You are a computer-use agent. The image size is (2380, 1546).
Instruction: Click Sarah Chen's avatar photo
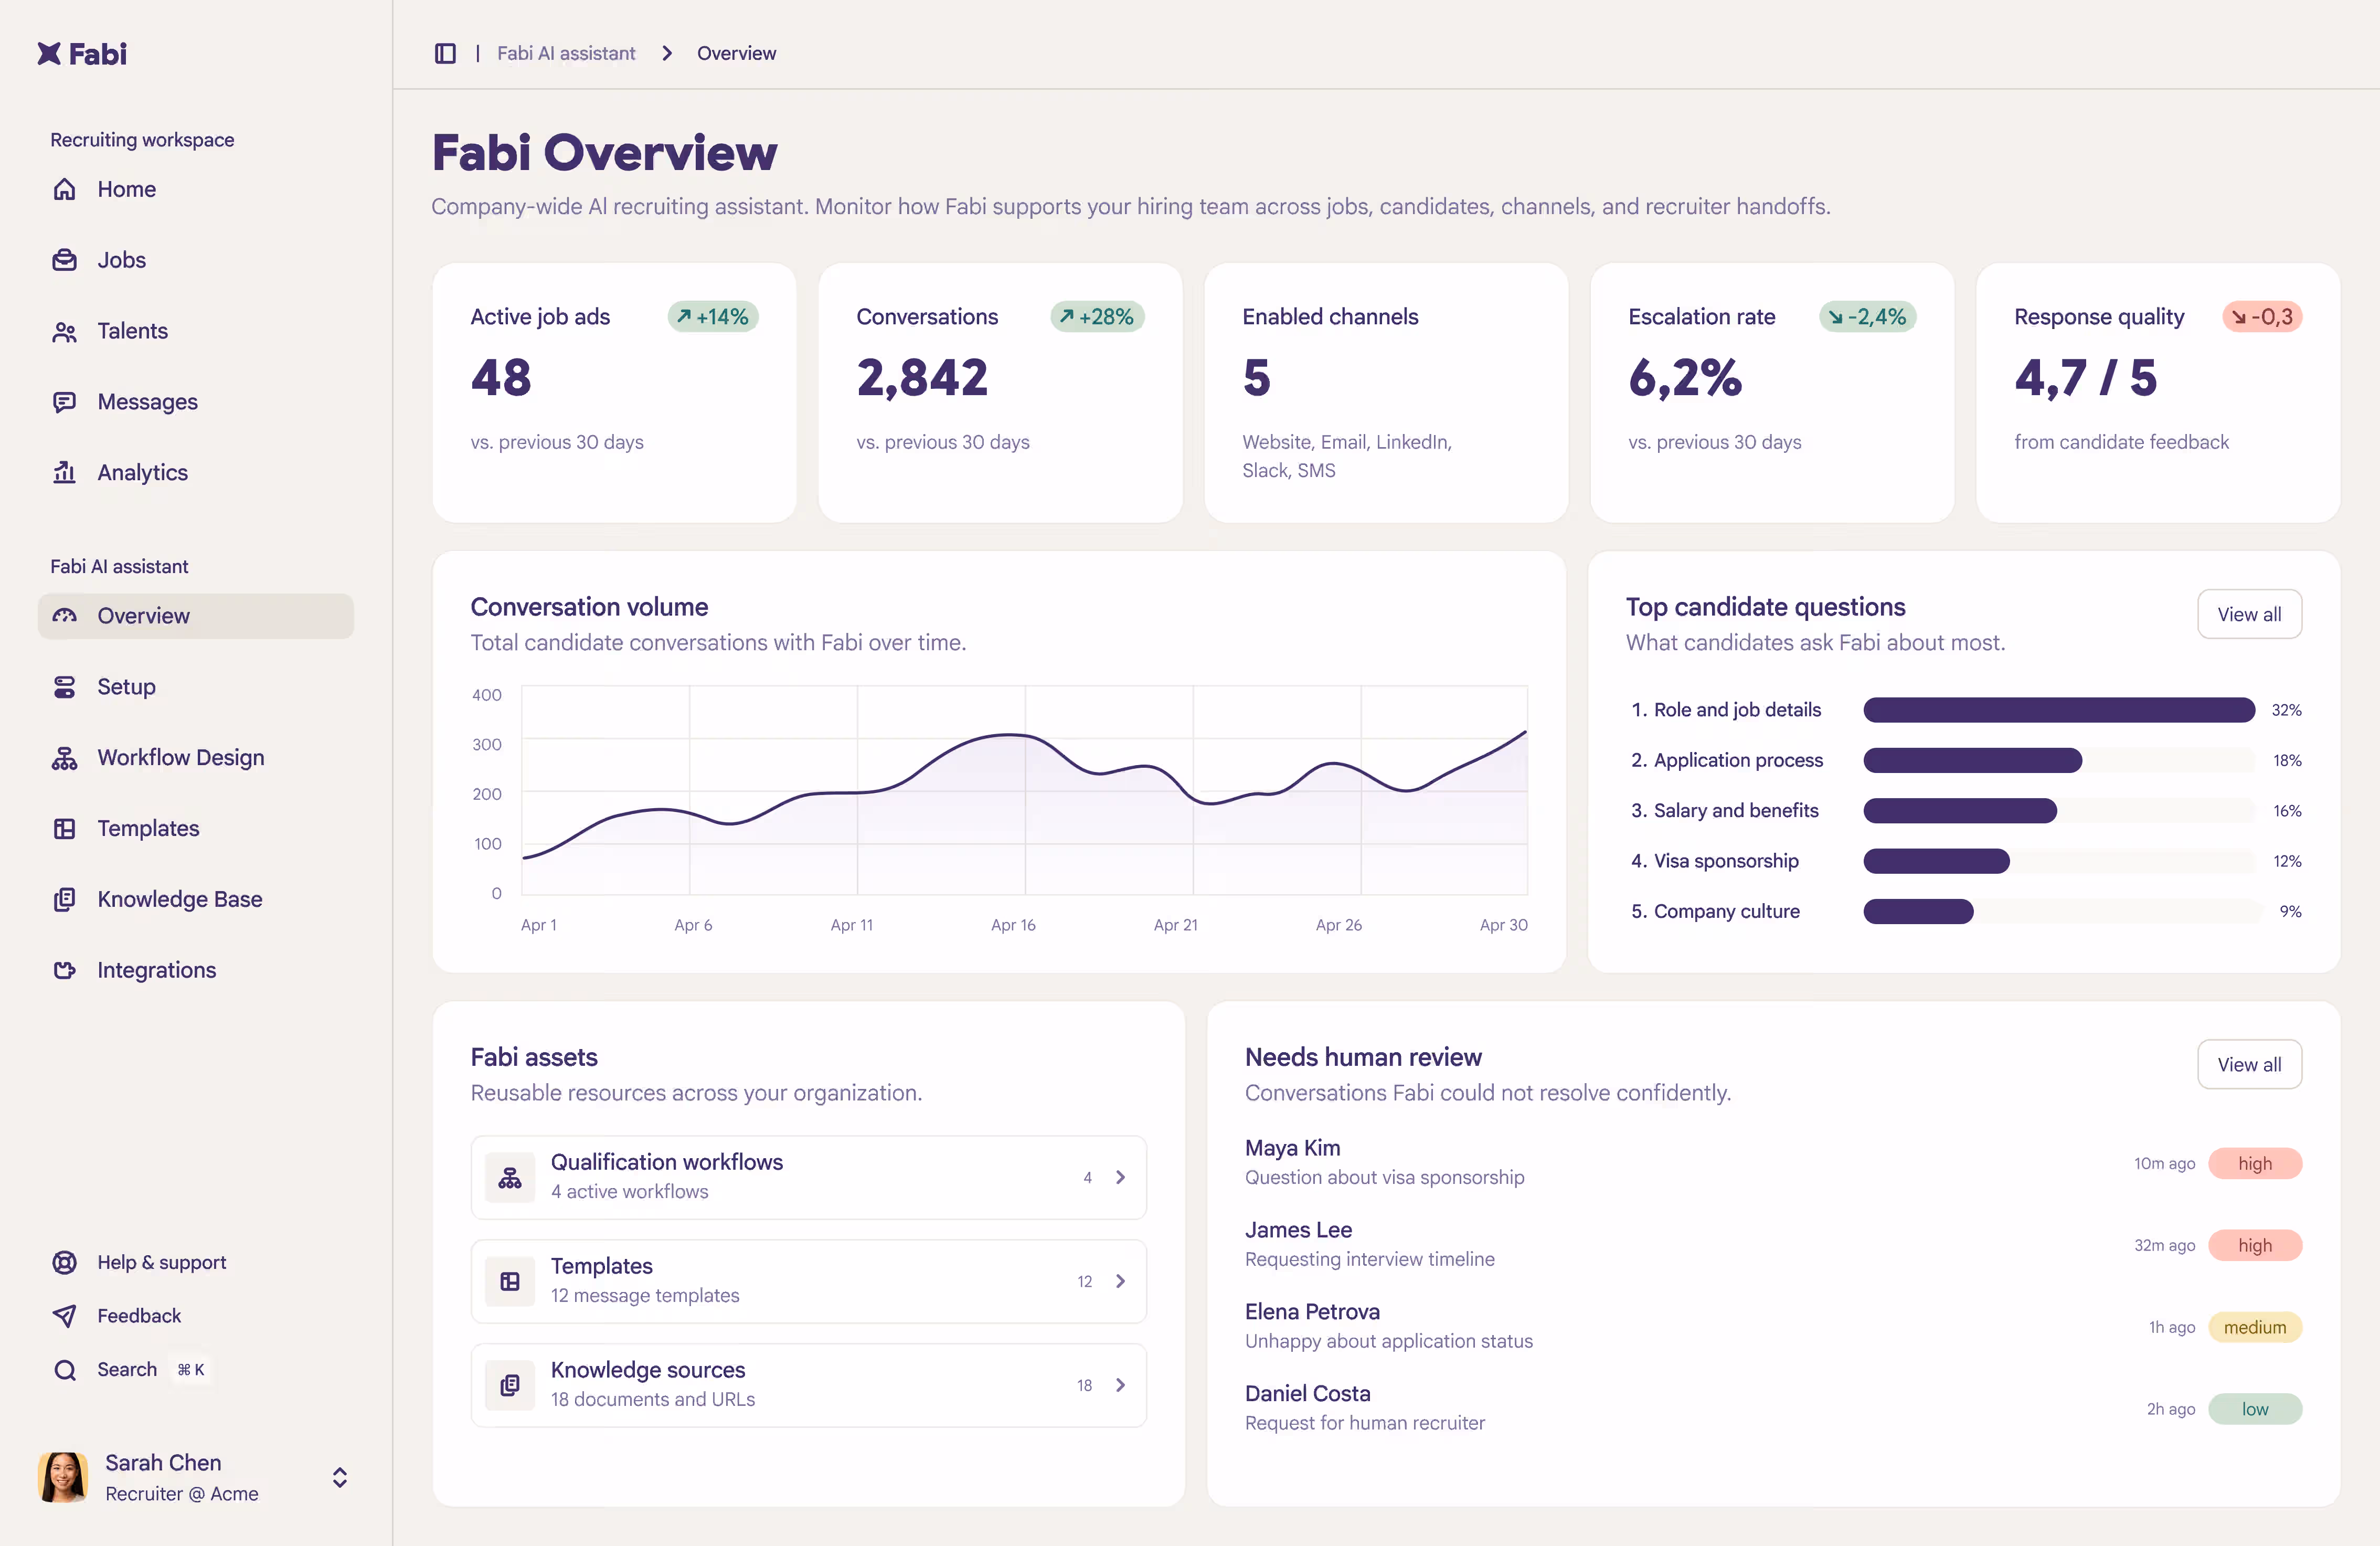click(63, 1477)
